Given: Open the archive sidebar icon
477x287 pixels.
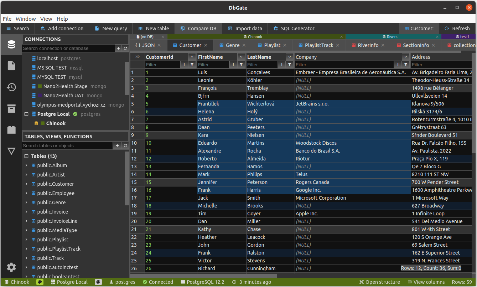Looking at the screenshot, I should click(11, 108).
